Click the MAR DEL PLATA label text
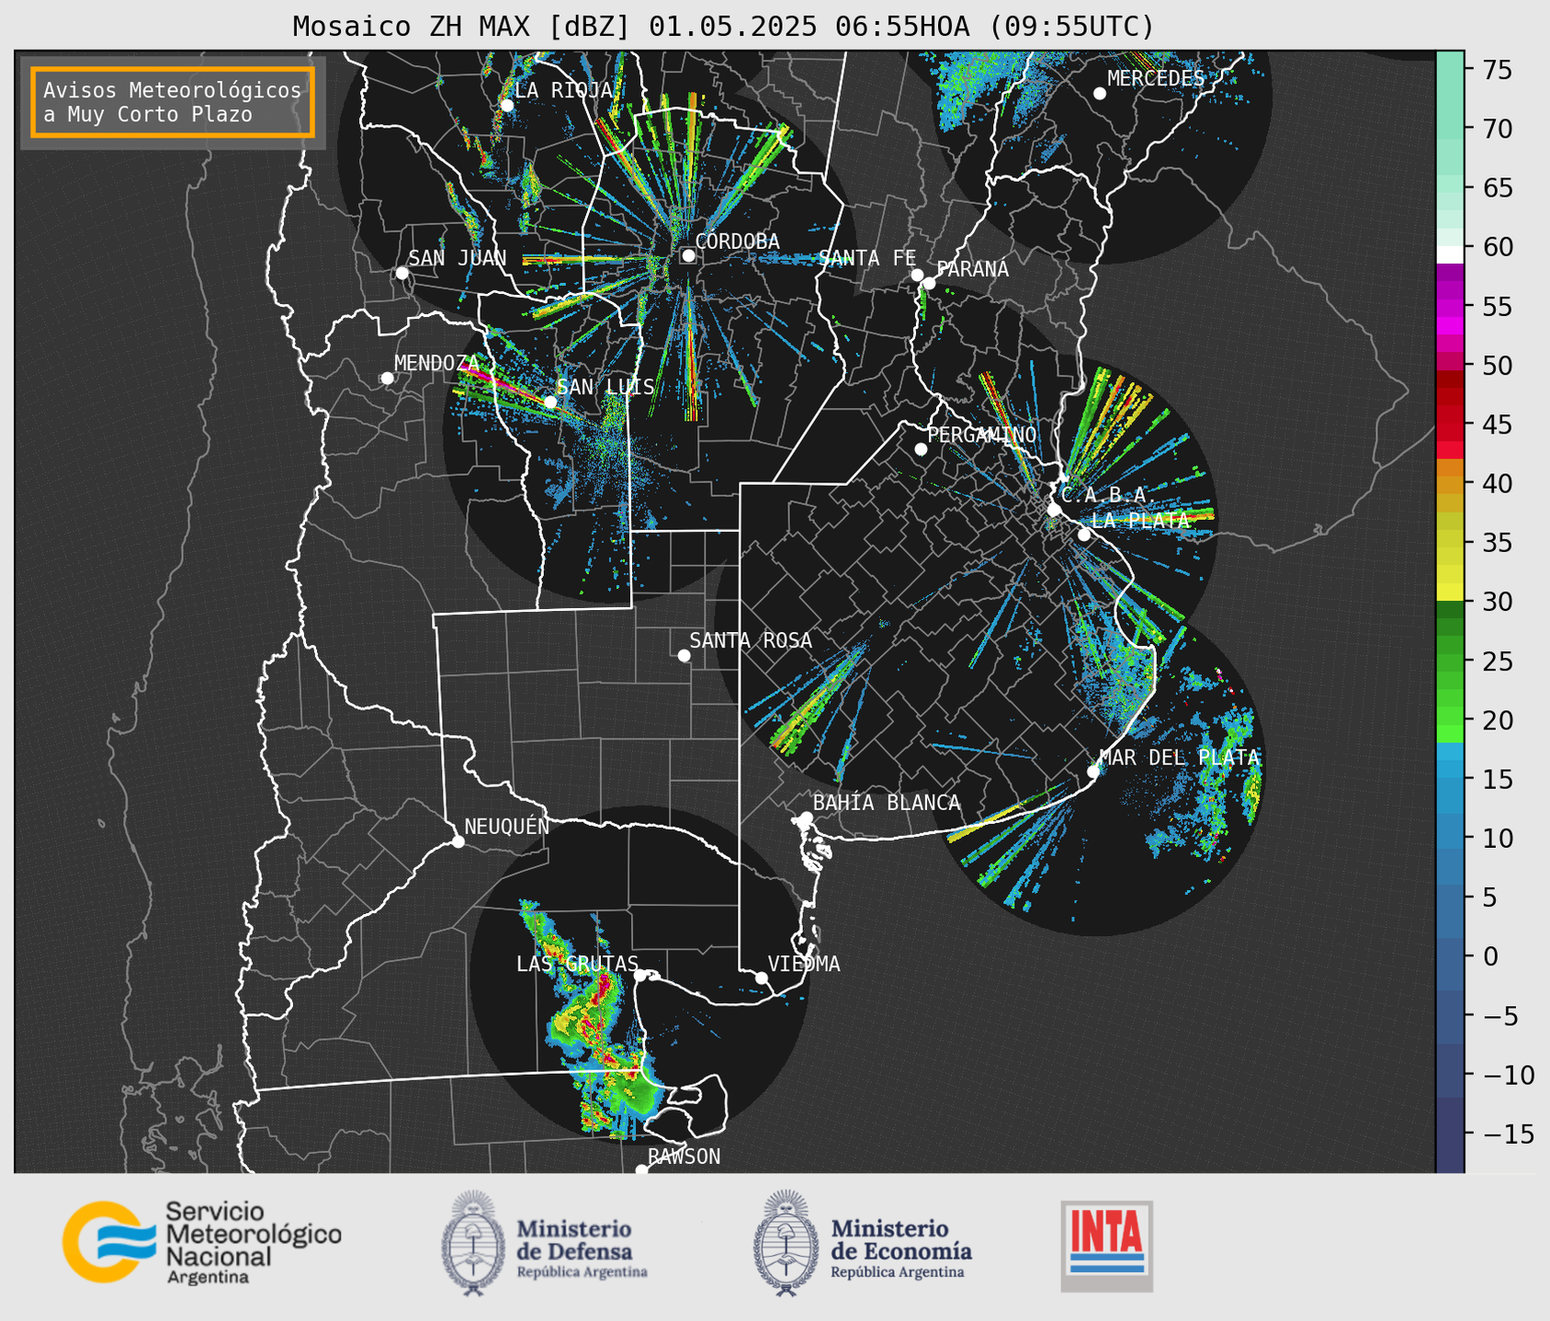Image resolution: width=1550 pixels, height=1321 pixels. (x=1179, y=758)
